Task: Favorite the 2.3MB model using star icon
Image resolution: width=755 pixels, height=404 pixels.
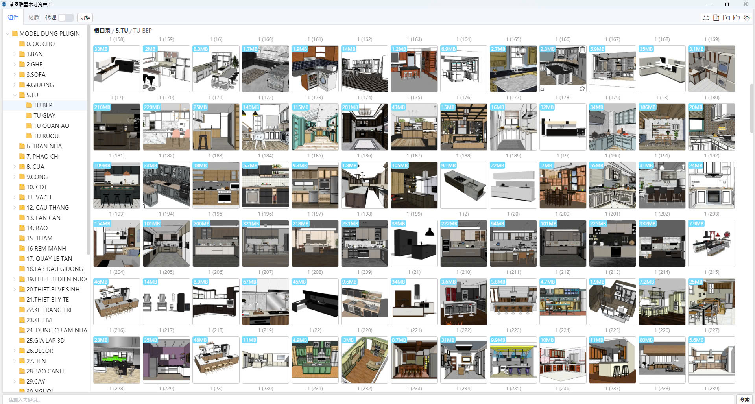Action: tap(582, 89)
